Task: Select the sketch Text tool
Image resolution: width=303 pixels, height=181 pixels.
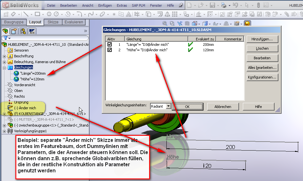Action: (129, 14)
